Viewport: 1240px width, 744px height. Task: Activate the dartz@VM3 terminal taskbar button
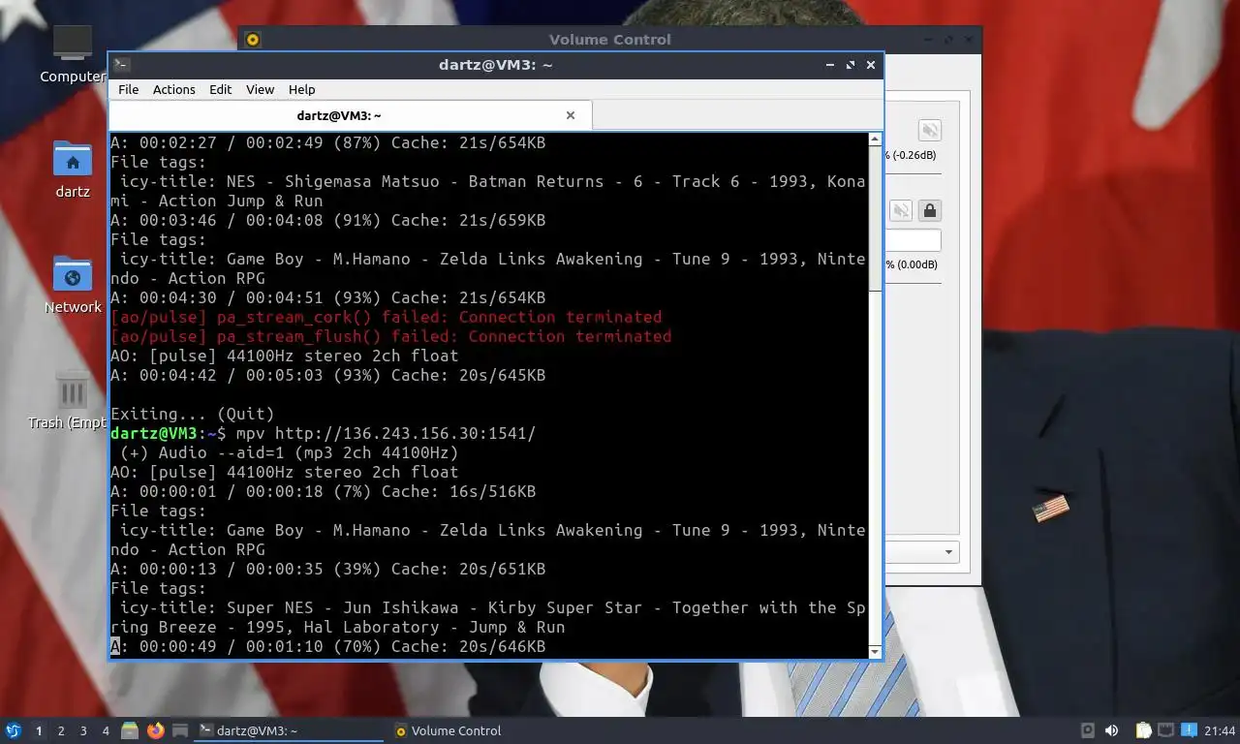pyautogui.click(x=290, y=730)
